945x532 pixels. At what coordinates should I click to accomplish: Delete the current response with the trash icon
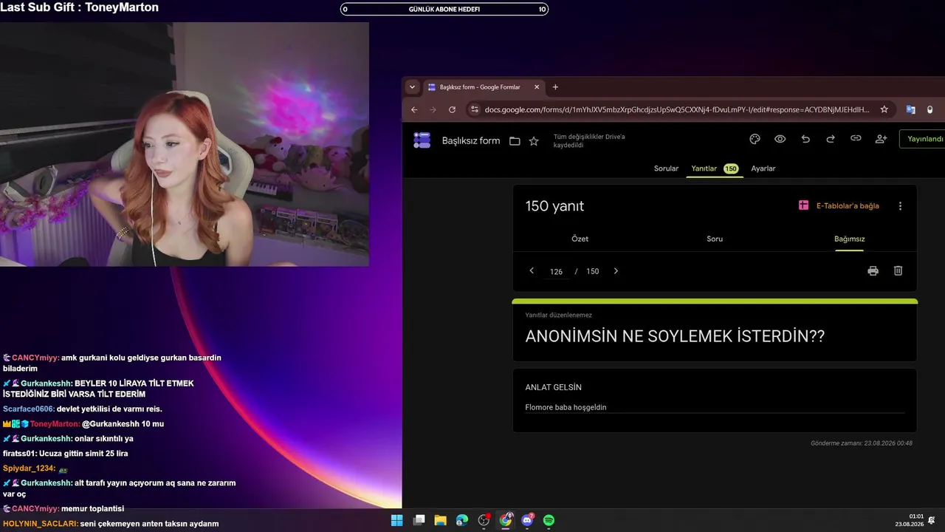tap(898, 271)
